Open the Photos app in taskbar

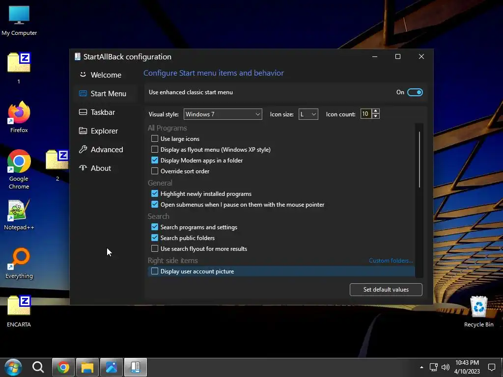(112, 367)
